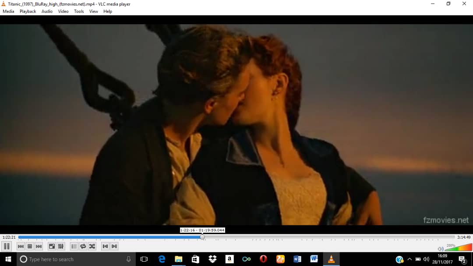The height and width of the screenshot is (266, 473).
Task: Seek to a later point on the timeline
Action: coord(329,238)
